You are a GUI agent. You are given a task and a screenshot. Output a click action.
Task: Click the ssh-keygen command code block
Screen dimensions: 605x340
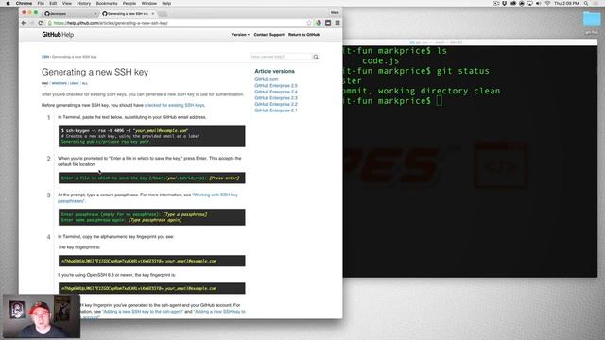pos(151,136)
